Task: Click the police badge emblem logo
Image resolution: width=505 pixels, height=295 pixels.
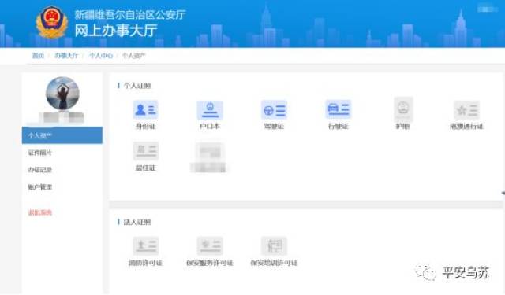Action: (52, 22)
